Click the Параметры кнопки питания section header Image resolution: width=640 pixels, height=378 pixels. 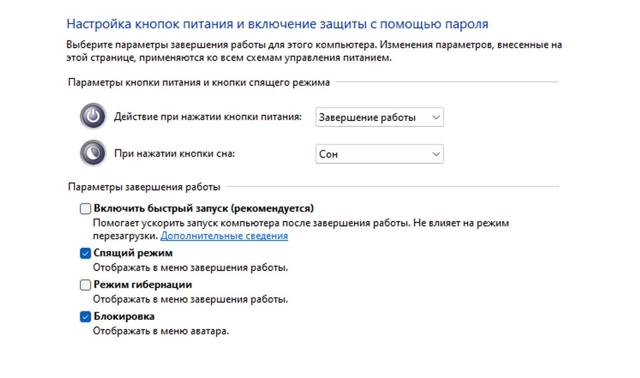tap(199, 83)
